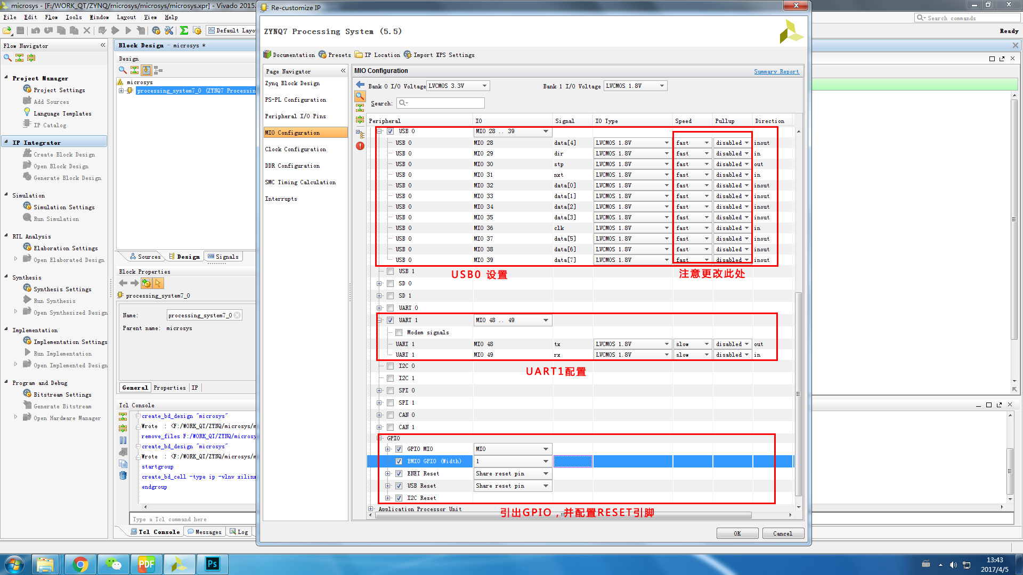This screenshot has height=575, width=1023.
Task: Select Clock Configuration page
Action: click(x=296, y=149)
